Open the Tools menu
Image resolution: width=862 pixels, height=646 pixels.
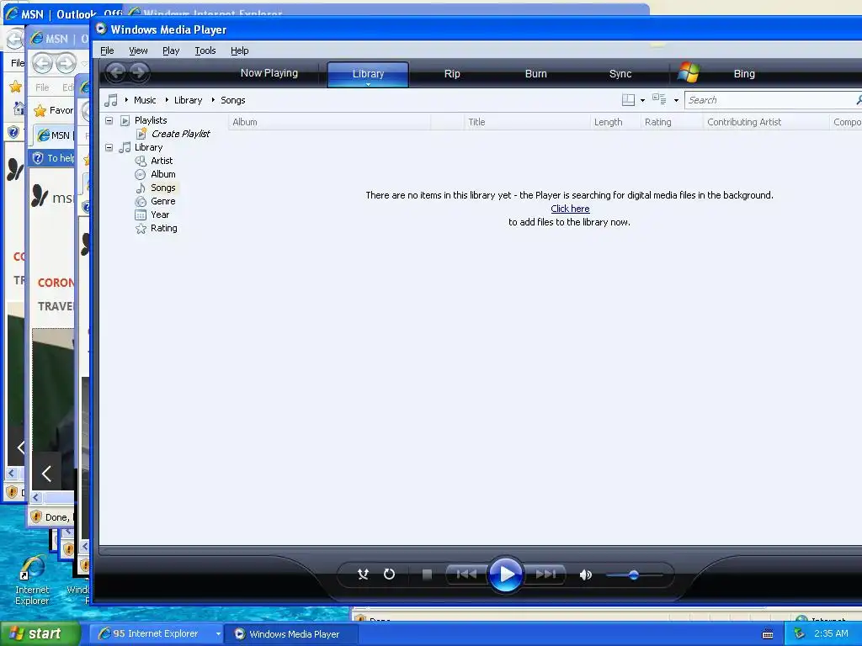pyautogui.click(x=205, y=50)
